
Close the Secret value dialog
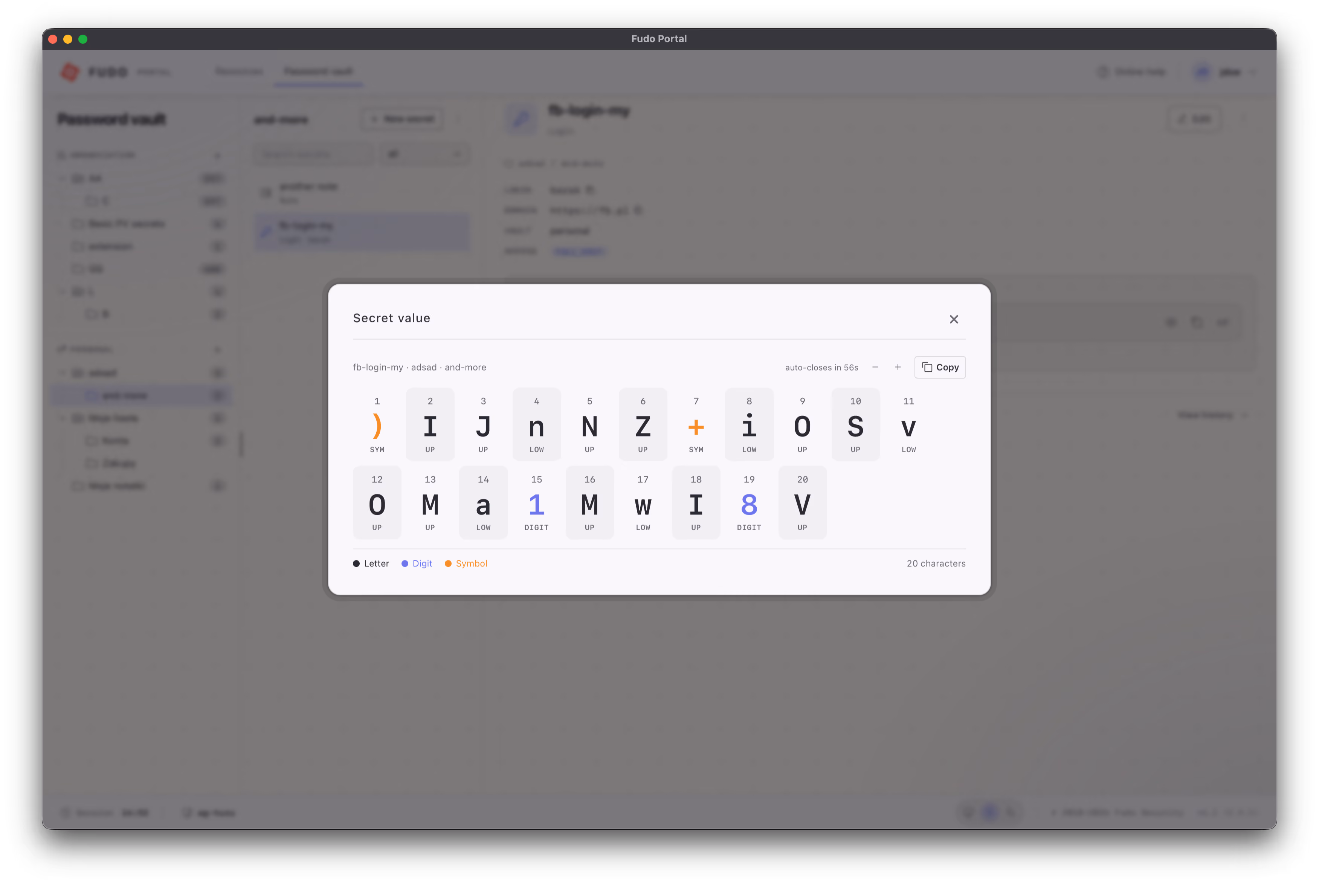[x=954, y=319]
